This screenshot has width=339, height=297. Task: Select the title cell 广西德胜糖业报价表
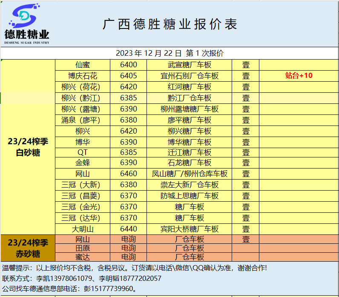coord(169,24)
